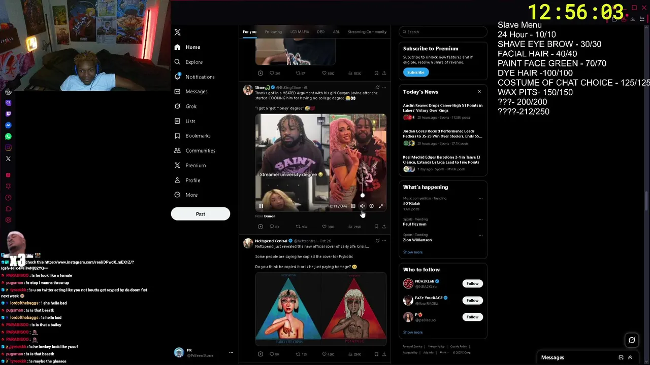This screenshot has height=365, width=650.
Task: Open the Zion Williamson trending topic
Action: [x=417, y=240]
